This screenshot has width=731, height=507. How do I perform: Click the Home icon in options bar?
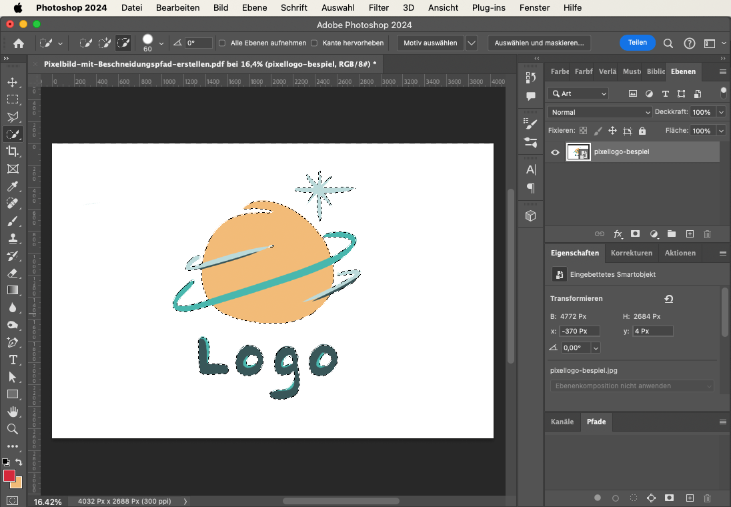coord(19,43)
